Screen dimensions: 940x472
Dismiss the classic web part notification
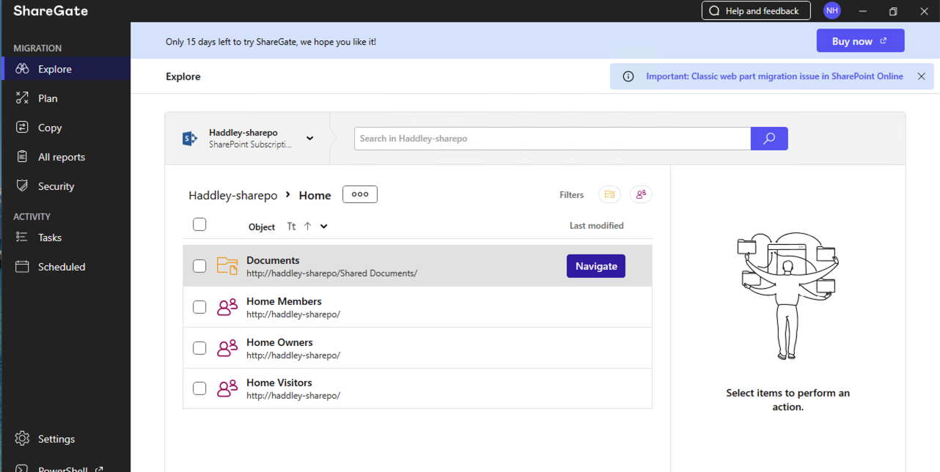click(x=922, y=76)
